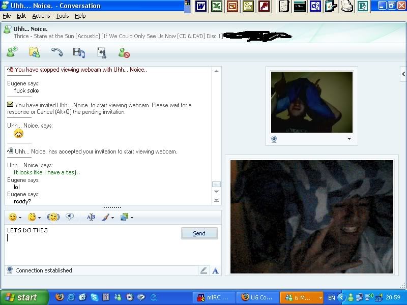Open Messenger tray icon
The image size is (407, 305).
[x=351, y=297]
